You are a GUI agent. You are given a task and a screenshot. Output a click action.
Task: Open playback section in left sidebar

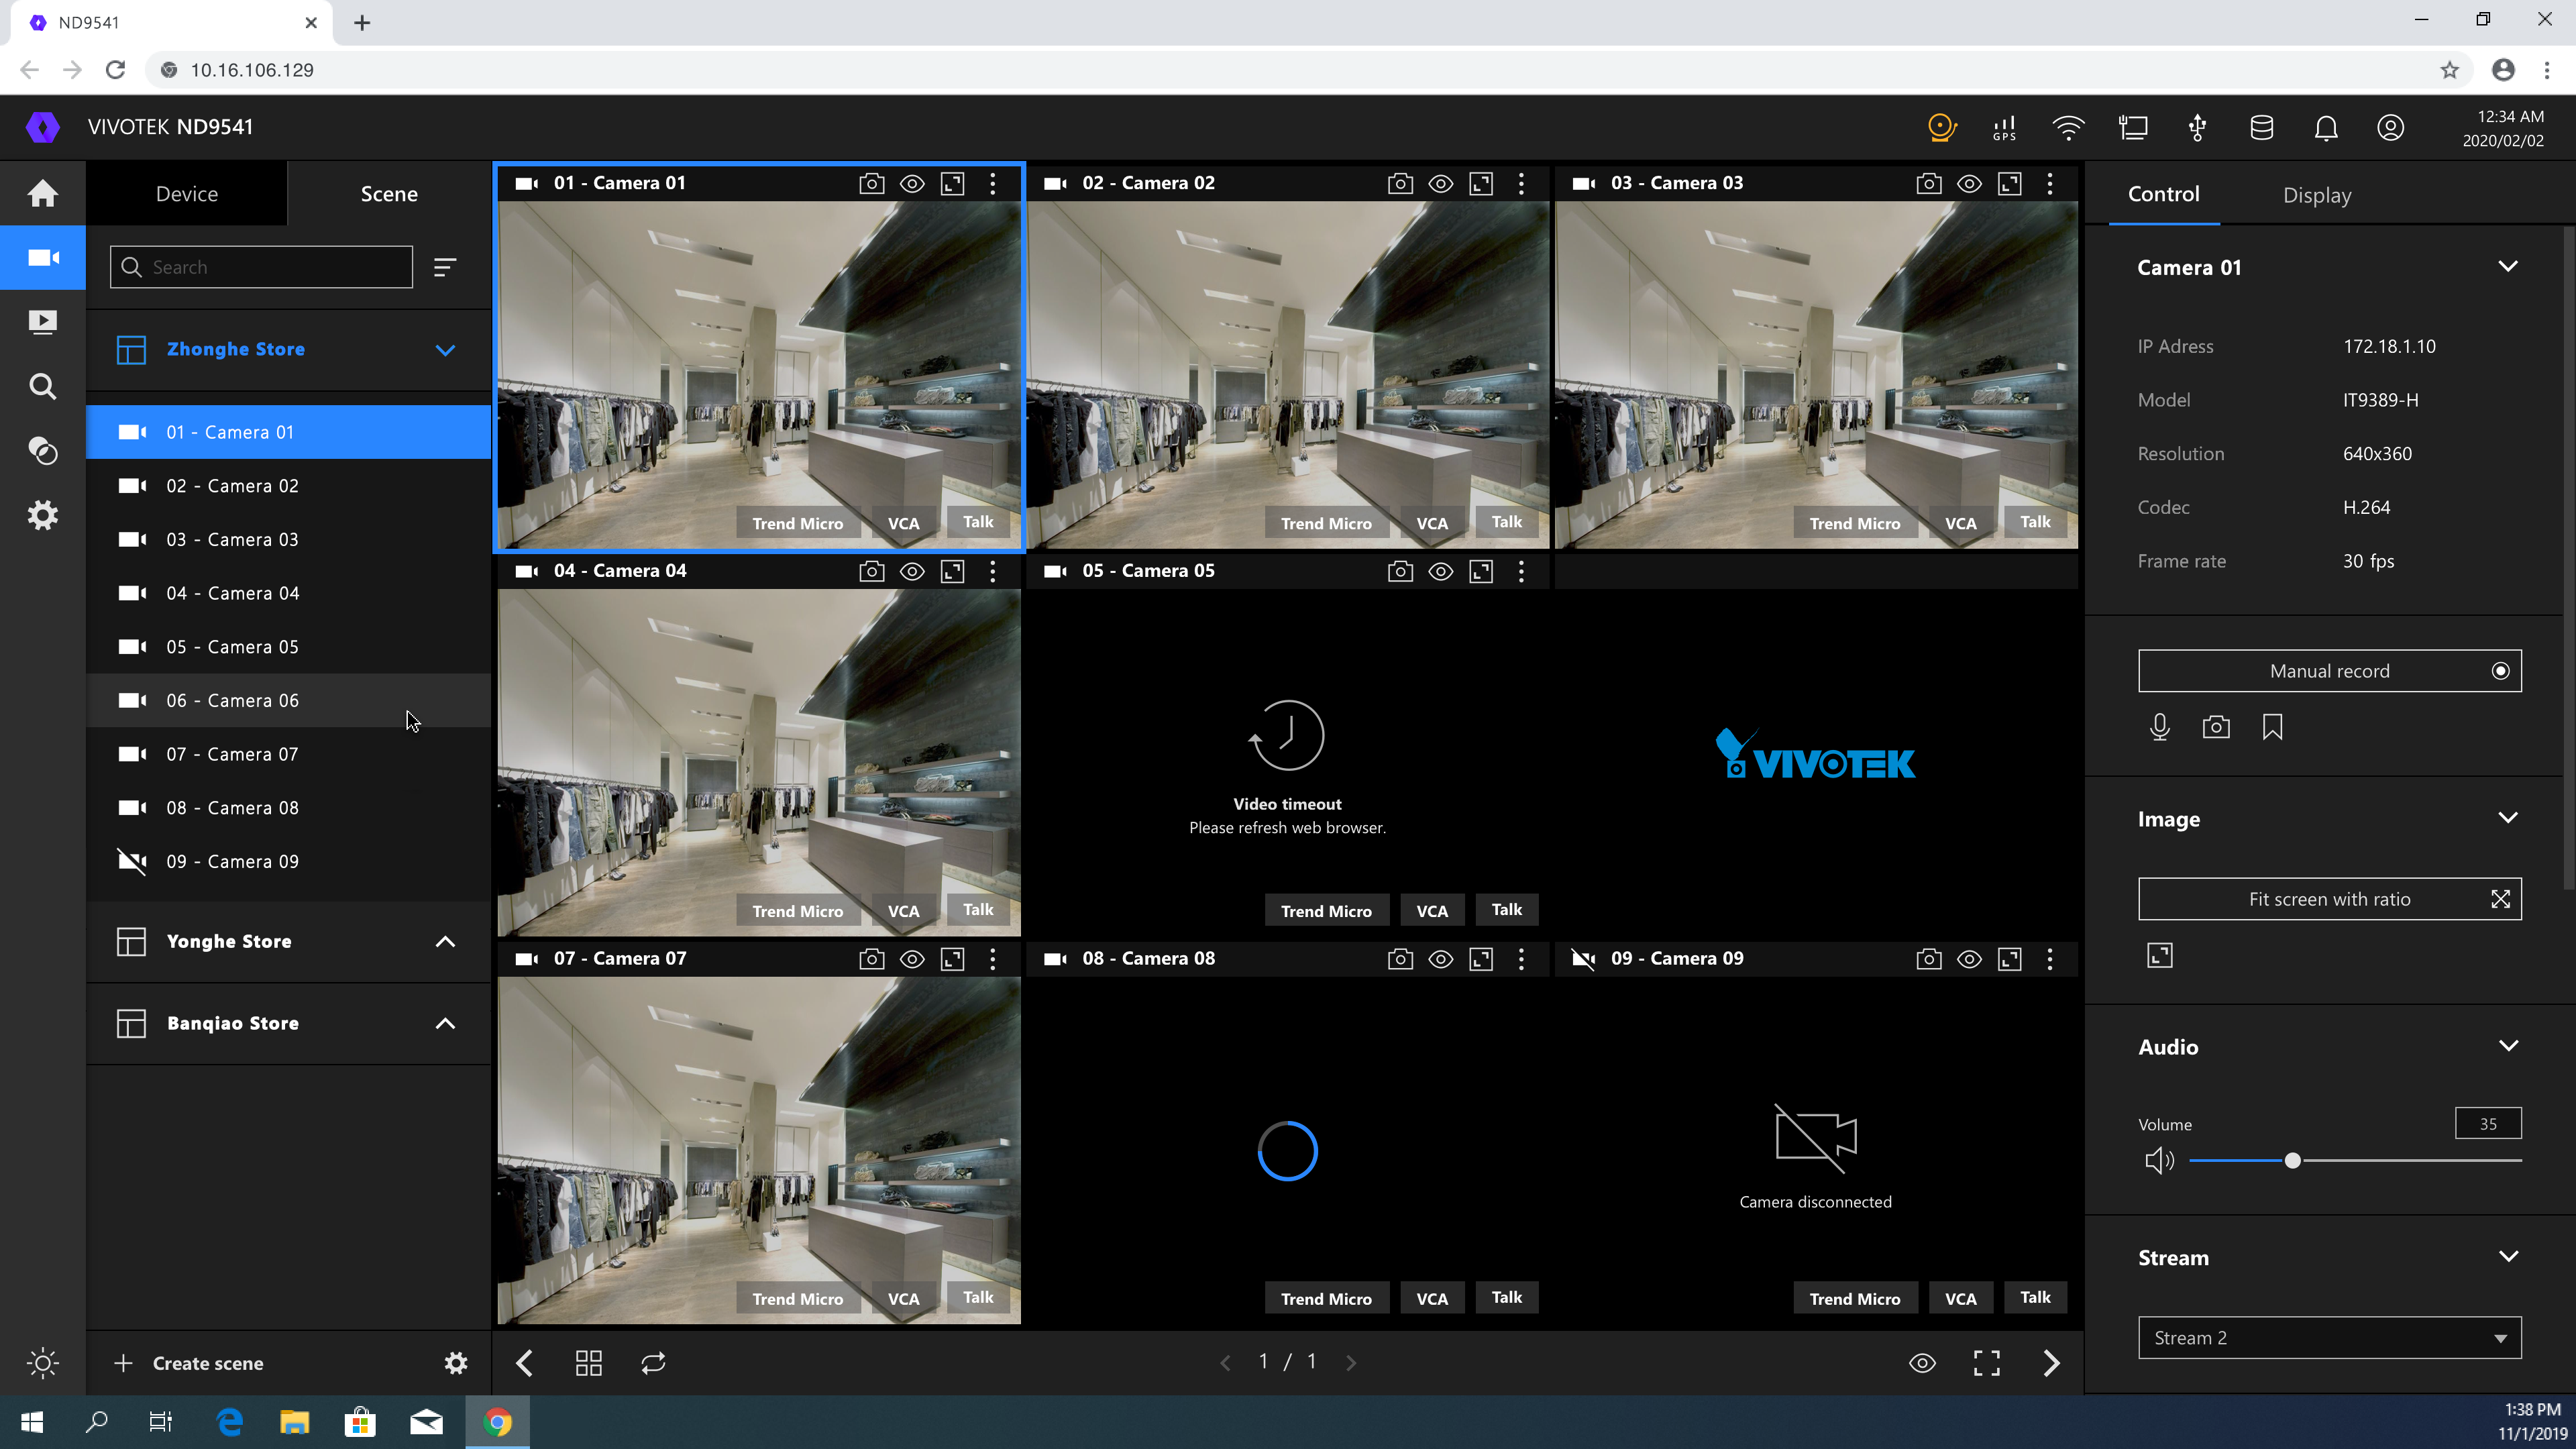tap(42, 322)
